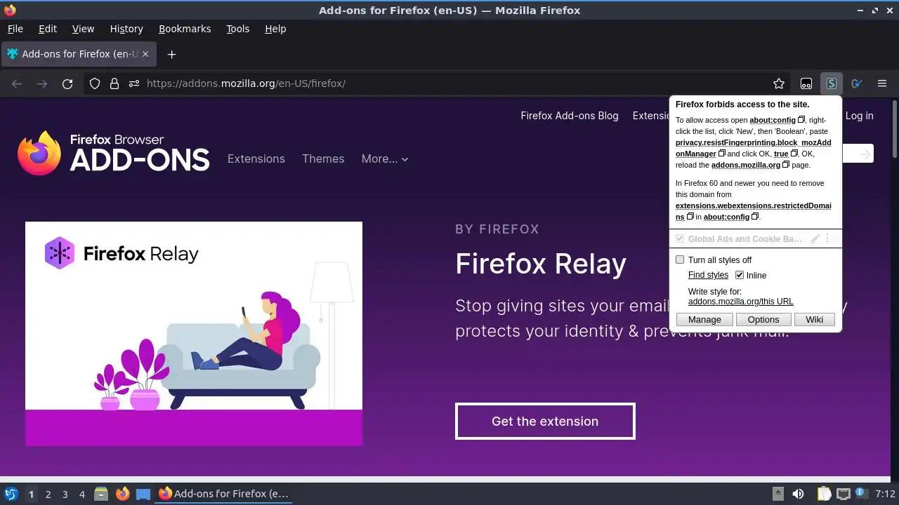Click 'this URL' link under Write style for
The height and width of the screenshot is (505, 899).
776,302
